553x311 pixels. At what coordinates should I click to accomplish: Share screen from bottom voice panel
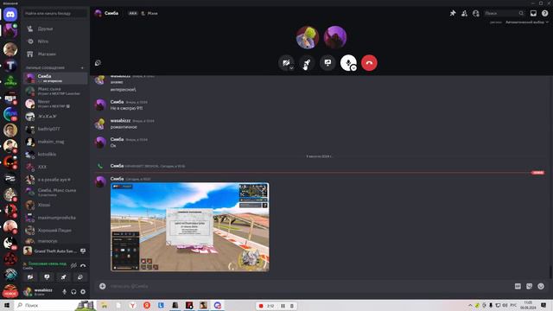click(47, 277)
